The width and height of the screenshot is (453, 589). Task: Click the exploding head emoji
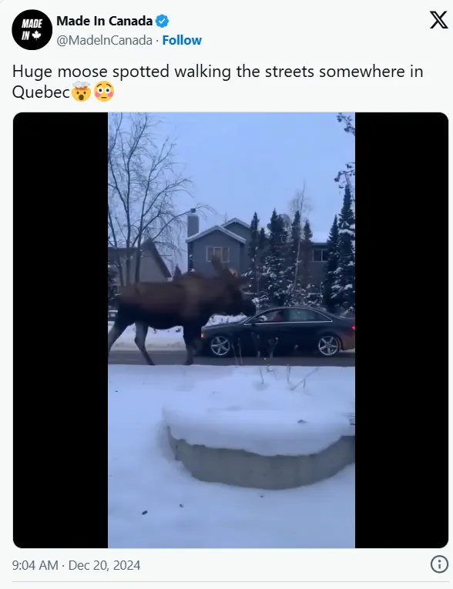pos(82,92)
